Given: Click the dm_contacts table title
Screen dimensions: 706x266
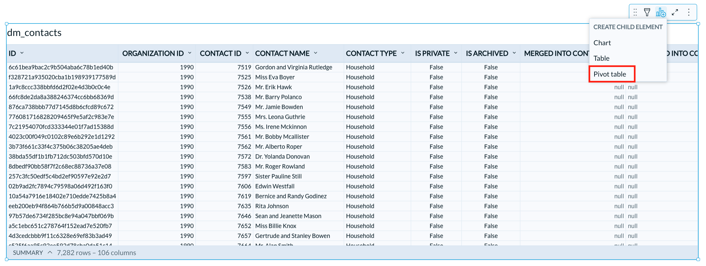Looking at the screenshot, I should coord(34,33).
